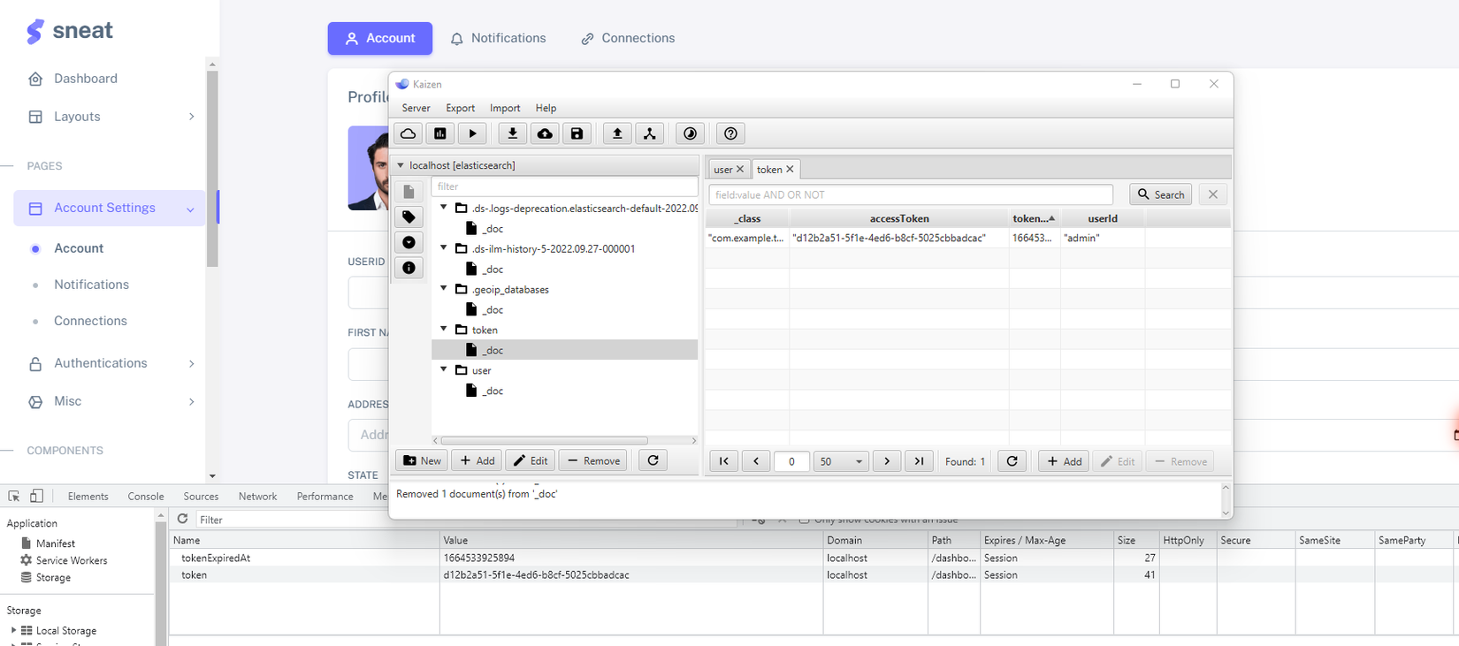Open the Export menu in Kaizen
1459x646 pixels.
tap(460, 108)
